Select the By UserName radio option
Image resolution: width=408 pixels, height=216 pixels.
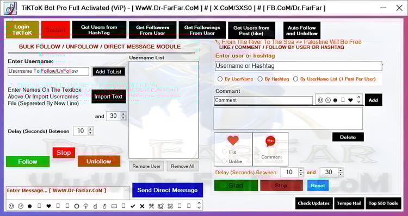click(220, 79)
